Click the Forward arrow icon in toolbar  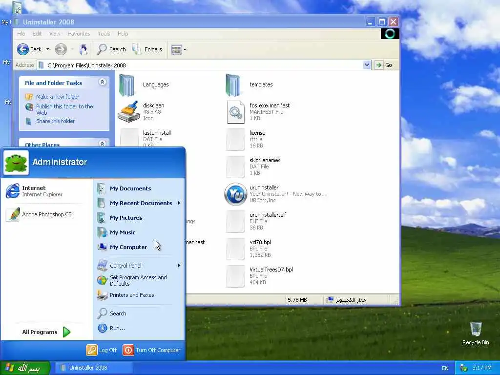61,49
